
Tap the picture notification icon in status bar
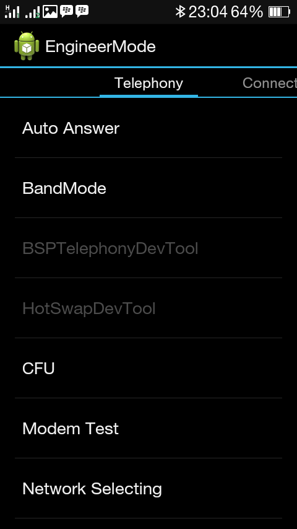[50, 12]
